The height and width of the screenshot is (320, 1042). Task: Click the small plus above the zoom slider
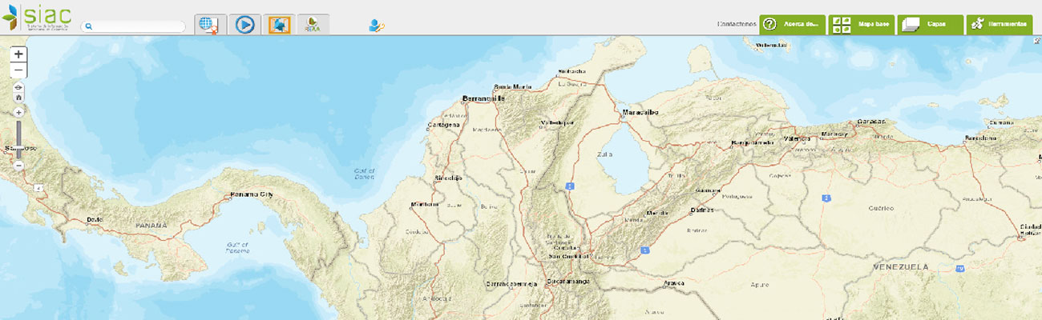point(18,112)
